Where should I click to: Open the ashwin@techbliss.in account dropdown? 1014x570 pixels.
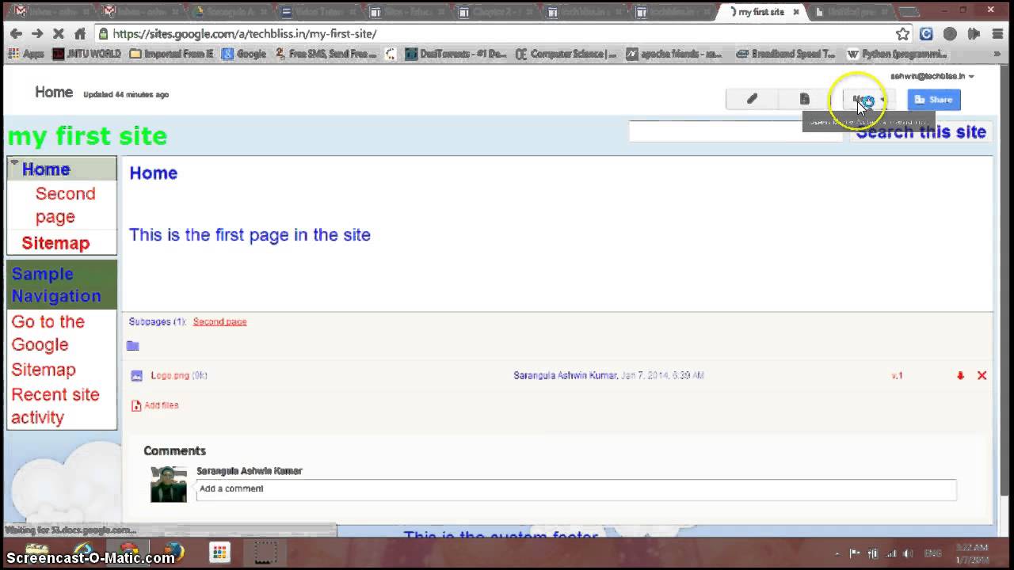pyautogui.click(x=932, y=76)
